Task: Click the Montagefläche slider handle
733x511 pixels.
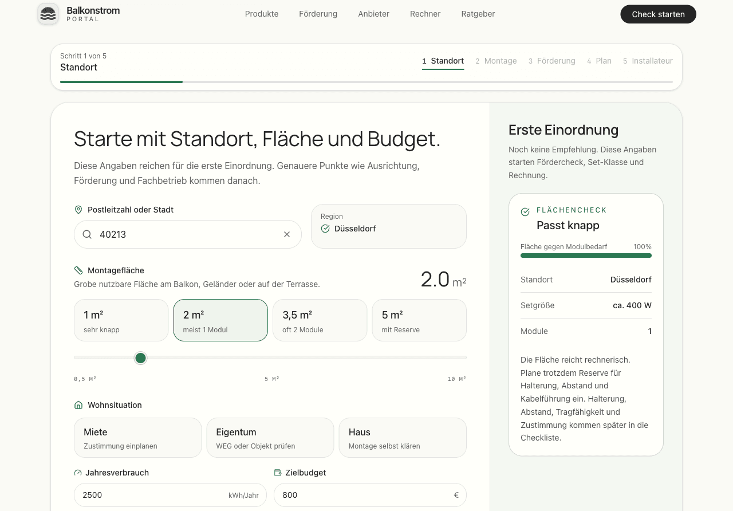Action: (x=140, y=358)
